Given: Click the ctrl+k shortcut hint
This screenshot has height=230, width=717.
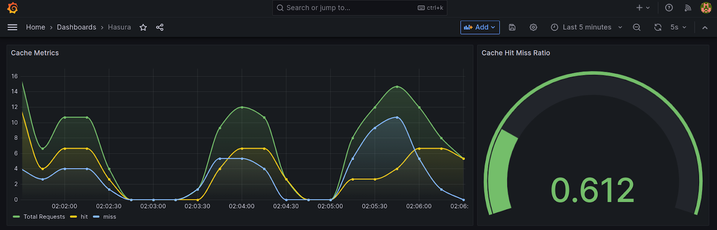Looking at the screenshot, I should tap(430, 8).
